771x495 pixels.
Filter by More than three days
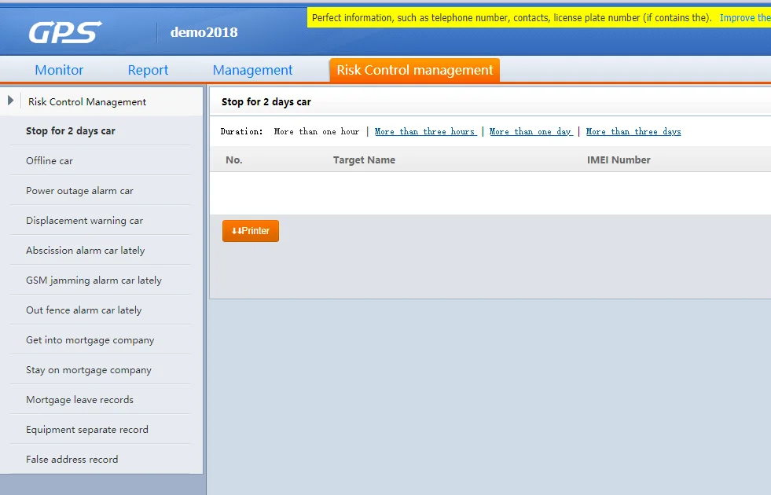pyautogui.click(x=633, y=132)
